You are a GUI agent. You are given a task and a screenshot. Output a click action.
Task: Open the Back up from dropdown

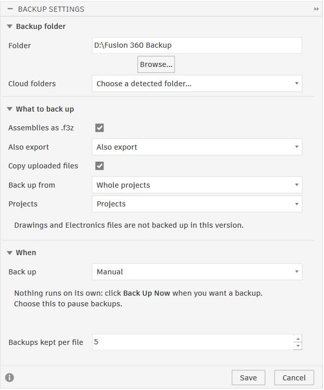pos(197,185)
